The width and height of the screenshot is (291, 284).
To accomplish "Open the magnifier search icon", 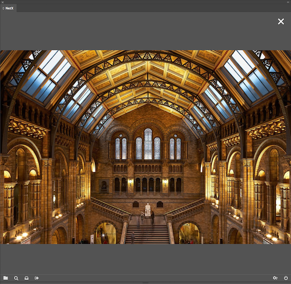I will (x=16, y=278).
